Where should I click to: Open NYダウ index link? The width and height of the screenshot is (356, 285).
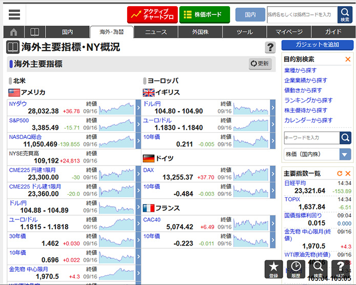tap(18, 104)
